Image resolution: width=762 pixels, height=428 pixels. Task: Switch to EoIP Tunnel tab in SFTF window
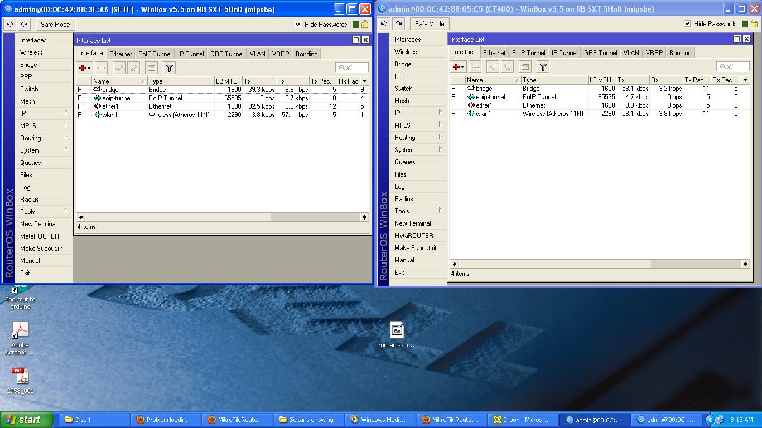tap(155, 54)
